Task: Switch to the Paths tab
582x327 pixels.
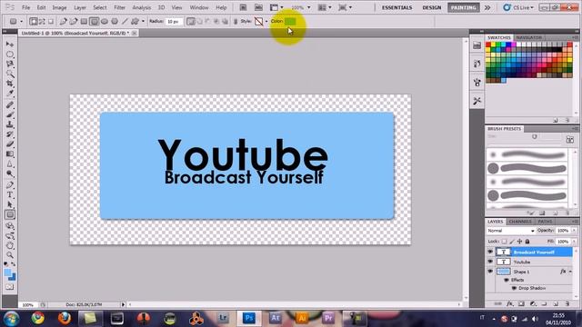Action: point(545,222)
